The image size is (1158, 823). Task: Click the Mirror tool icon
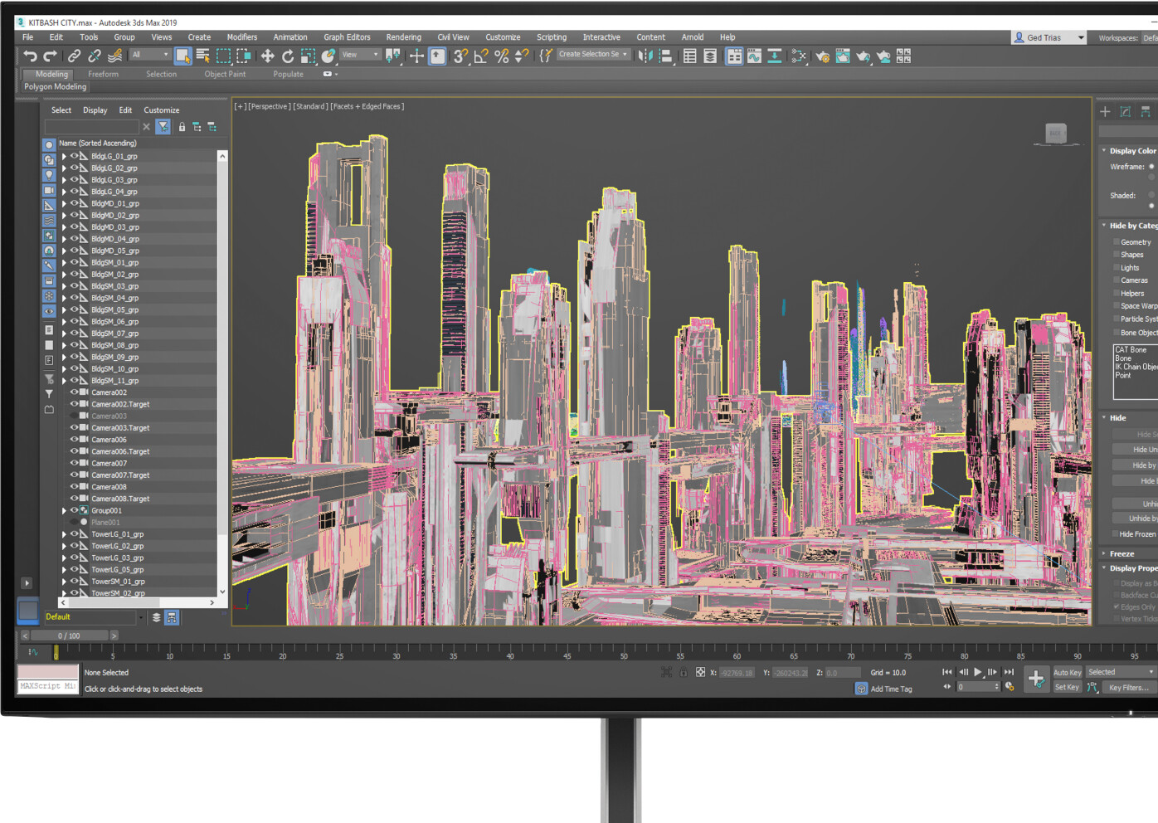(x=645, y=56)
